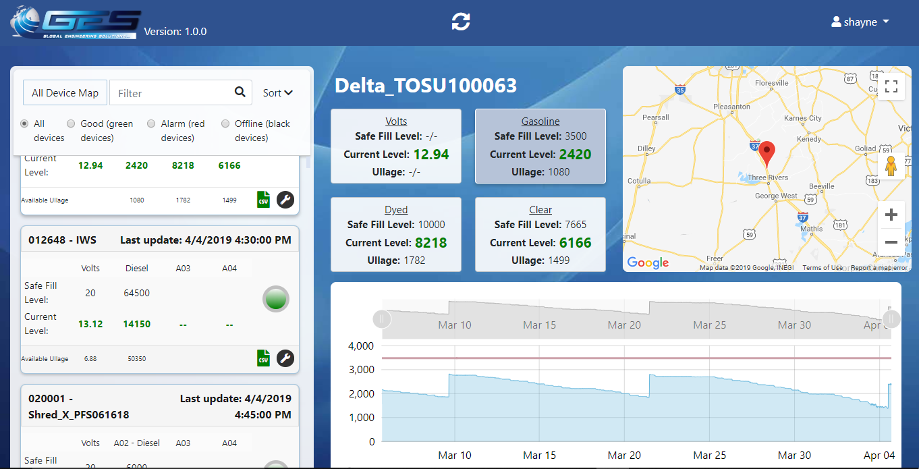The width and height of the screenshot is (919, 469).
Task: Open the shayne user menu
Action: [860, 22]
